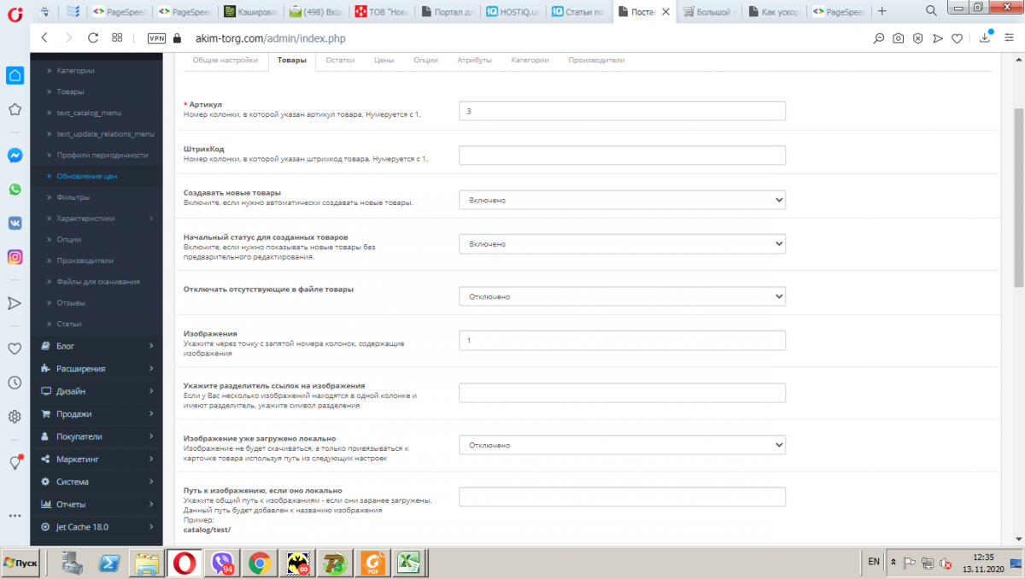Click lightbulb tips icon in sidebar
This screenshot has width=1025, height=579.
15,462
